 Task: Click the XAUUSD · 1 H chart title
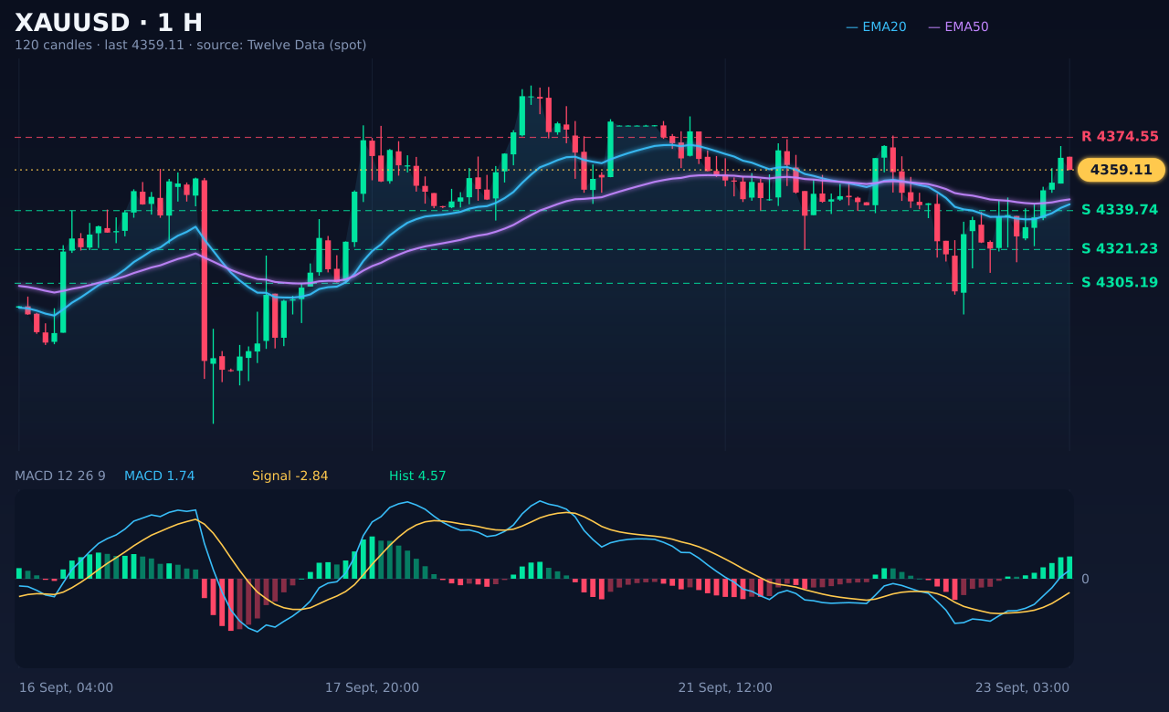[x=109, y=23]
